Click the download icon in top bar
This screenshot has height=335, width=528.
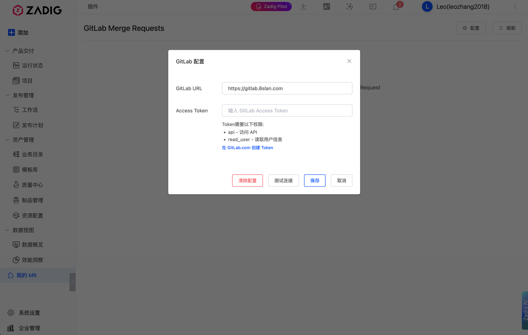[303, 7]
